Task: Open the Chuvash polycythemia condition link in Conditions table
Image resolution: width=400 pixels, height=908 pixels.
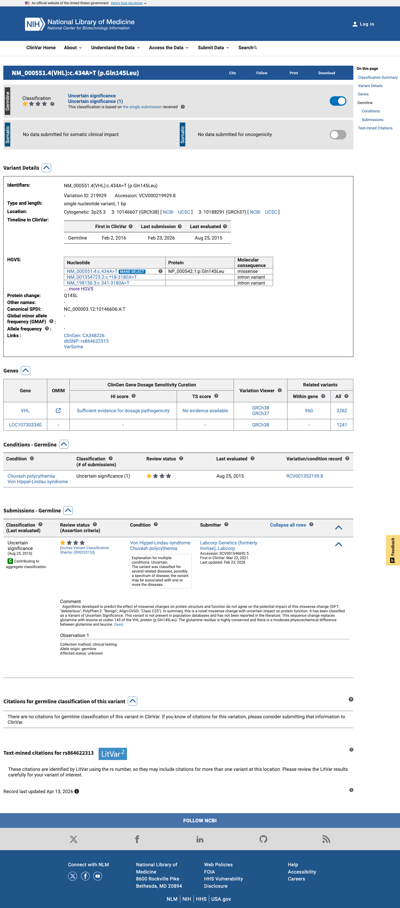Action: (x=31, y=476)
